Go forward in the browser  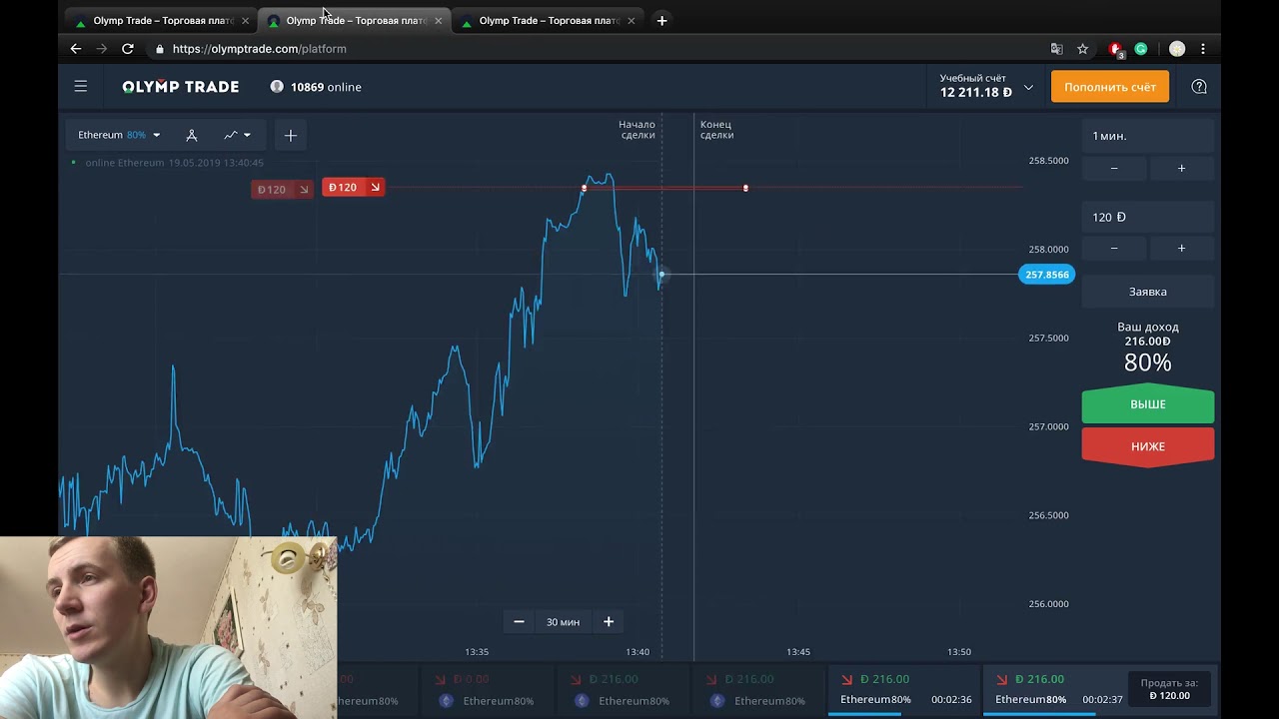tap(102, 48)
